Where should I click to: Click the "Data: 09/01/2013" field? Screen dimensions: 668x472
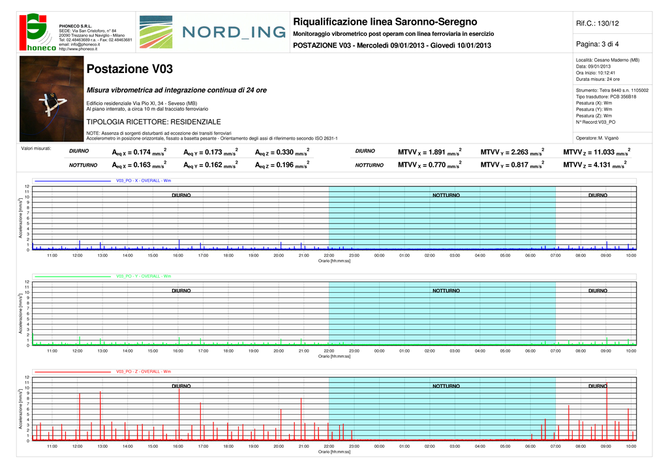pyautogui.click(x=593, y=66)
